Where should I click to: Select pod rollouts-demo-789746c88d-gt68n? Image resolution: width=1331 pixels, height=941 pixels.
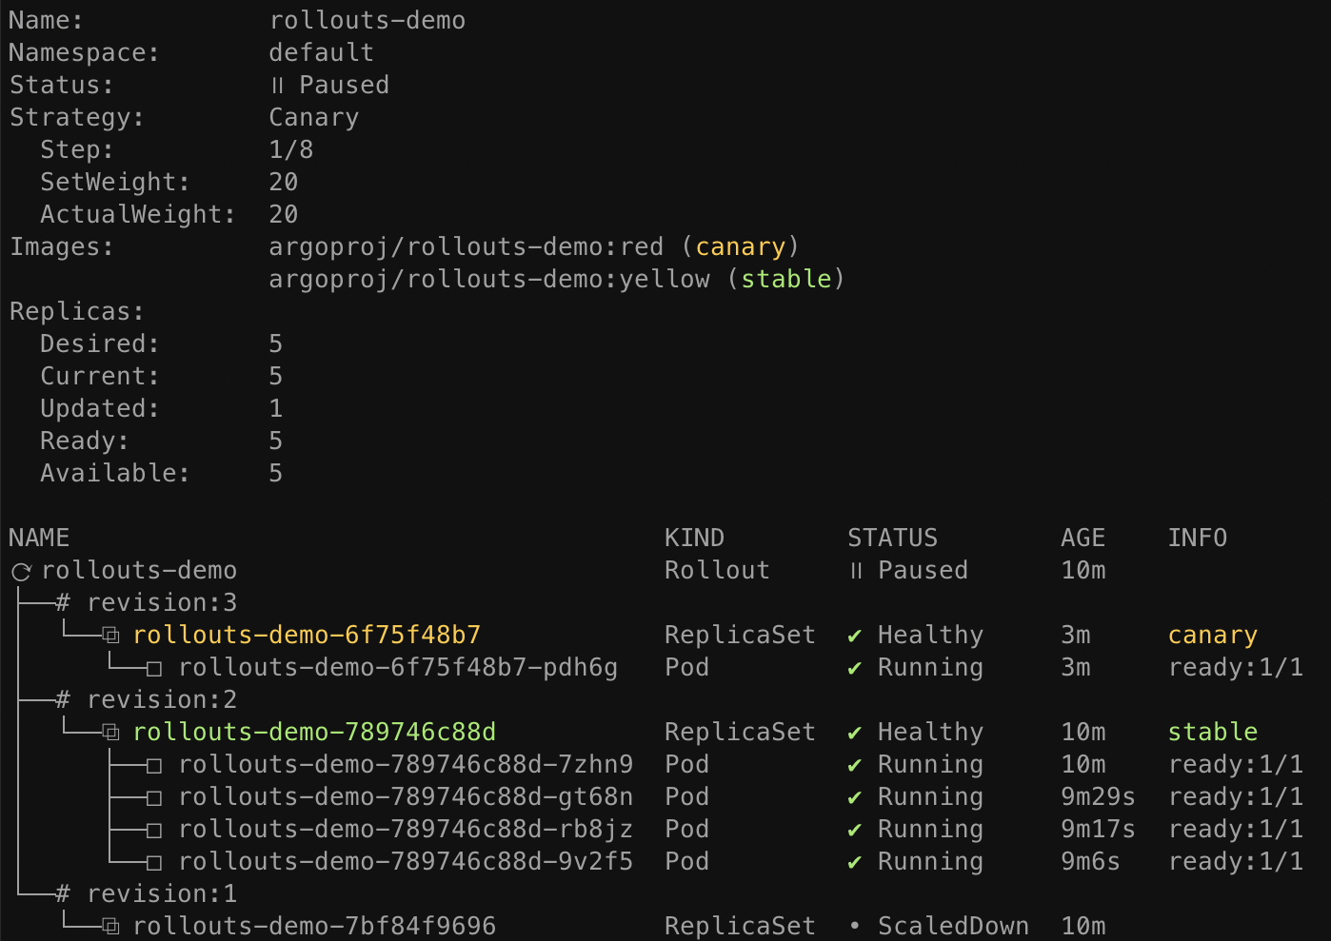point(406,797)
